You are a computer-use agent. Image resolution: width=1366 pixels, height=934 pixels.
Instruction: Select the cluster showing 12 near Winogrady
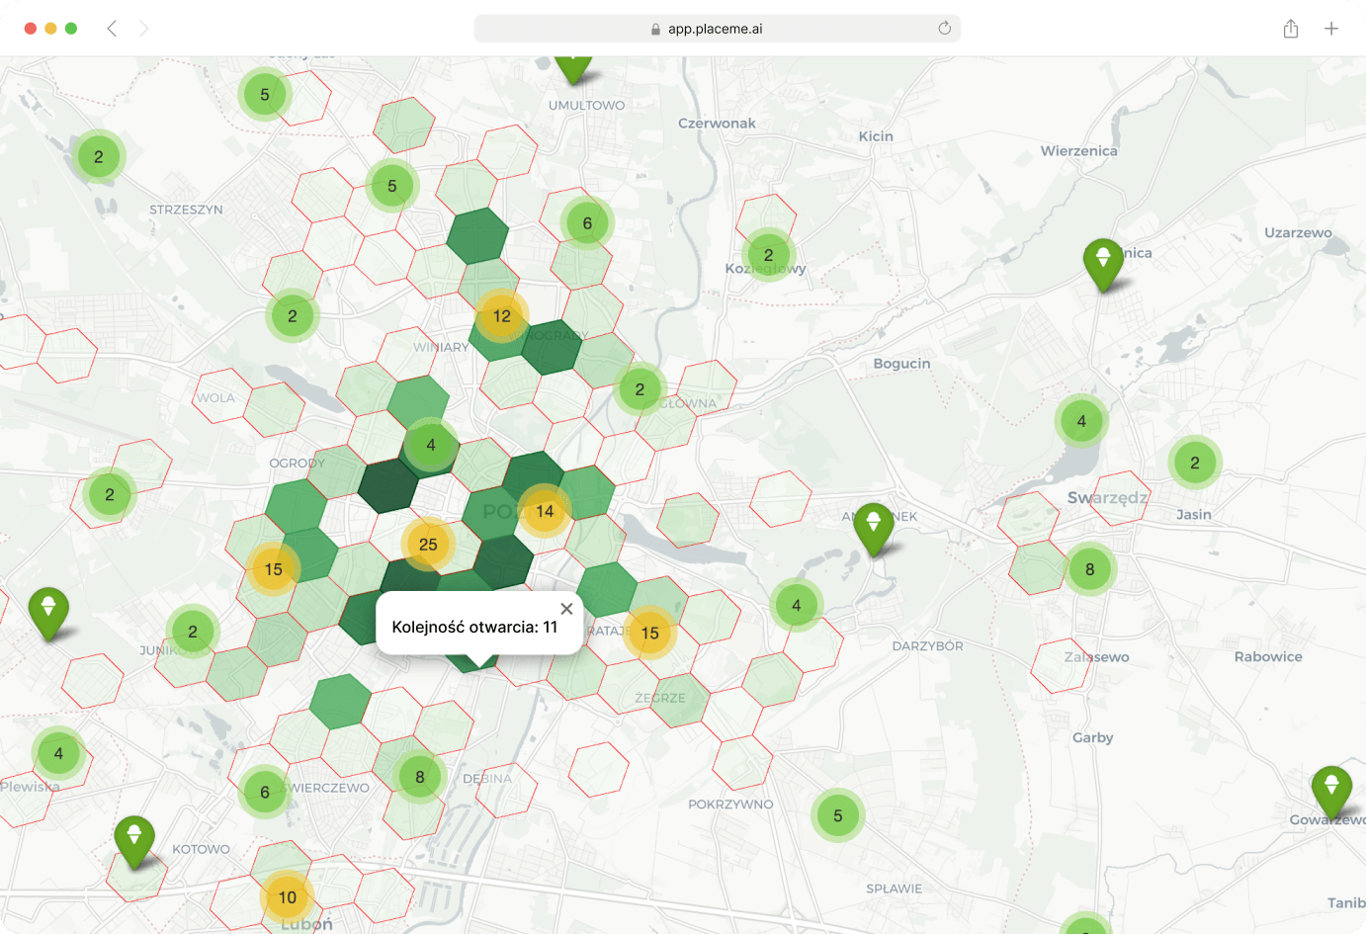(502, 317)
